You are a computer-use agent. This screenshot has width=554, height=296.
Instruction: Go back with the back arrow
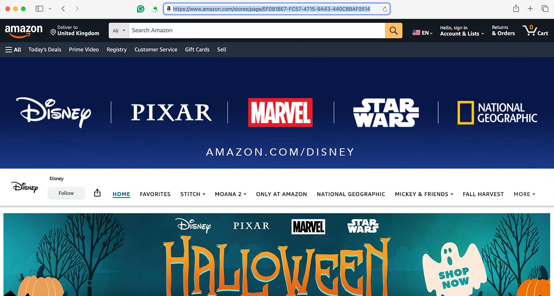click(63, 8)
